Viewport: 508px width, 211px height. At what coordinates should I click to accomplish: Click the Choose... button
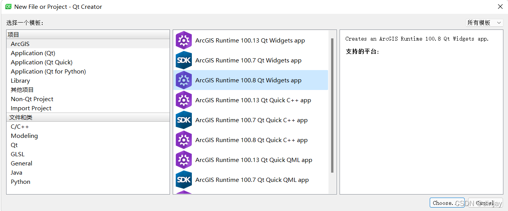point(447,203)
